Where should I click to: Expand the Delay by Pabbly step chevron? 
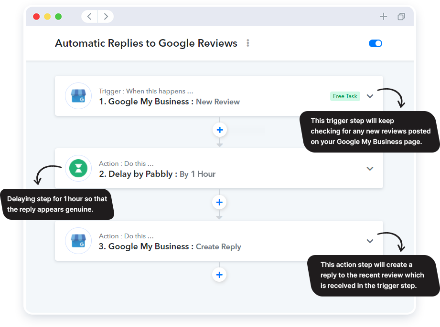(x=370, y=169)
